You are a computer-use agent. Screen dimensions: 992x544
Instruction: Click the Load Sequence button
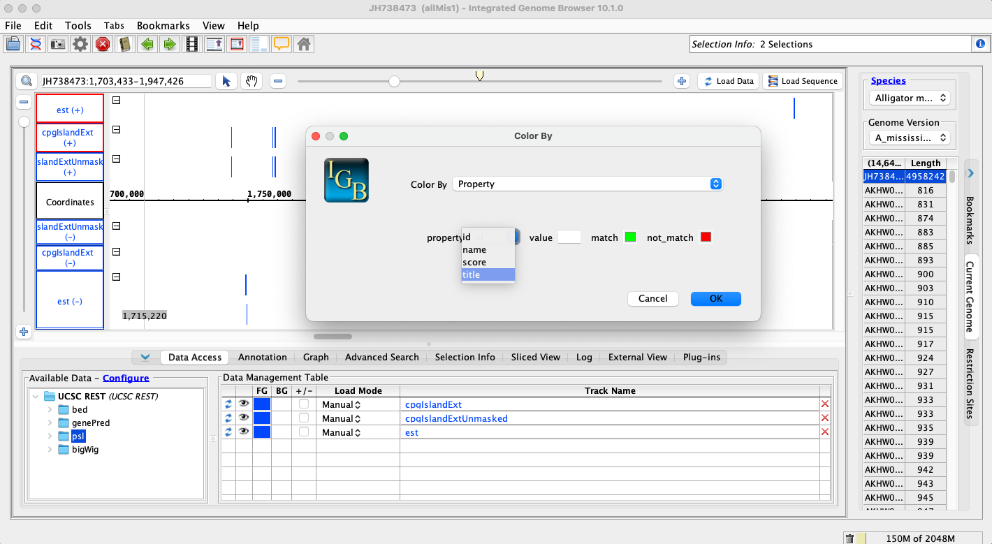coord(803,81)
